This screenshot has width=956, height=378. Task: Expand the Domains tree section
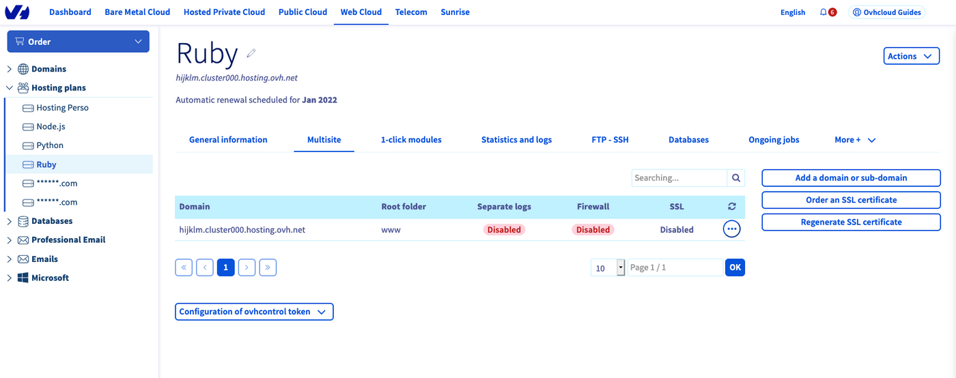10,69
